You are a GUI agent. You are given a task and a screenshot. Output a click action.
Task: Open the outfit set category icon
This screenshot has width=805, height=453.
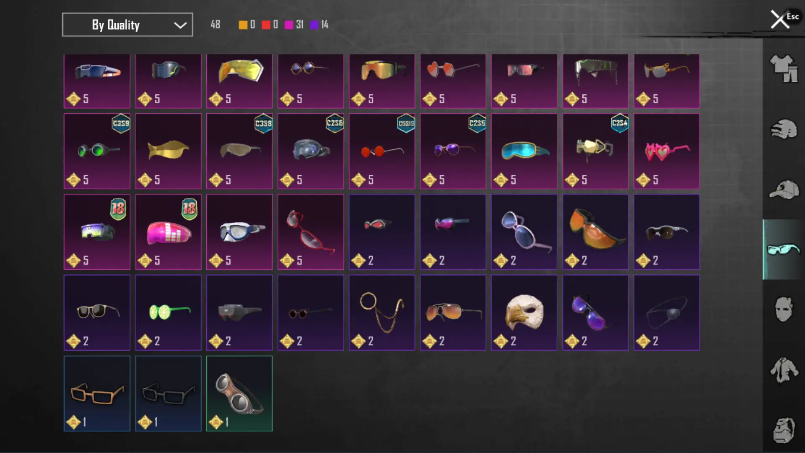point(784,68)
